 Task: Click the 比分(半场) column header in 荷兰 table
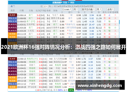41,11
